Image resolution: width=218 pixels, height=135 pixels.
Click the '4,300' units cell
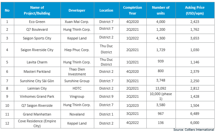tap(161, 38)
